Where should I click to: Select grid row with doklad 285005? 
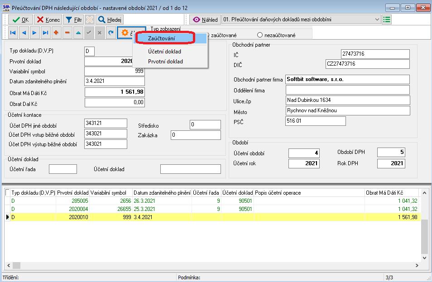point(213,201)
